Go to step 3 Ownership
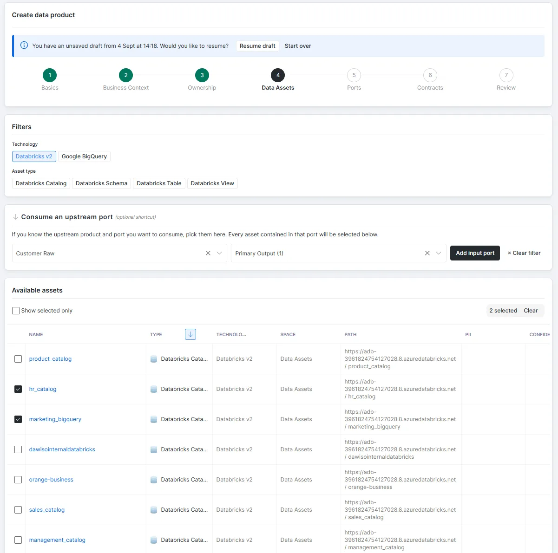The height and width of the screenshot is (553, 558). [202, 75]
